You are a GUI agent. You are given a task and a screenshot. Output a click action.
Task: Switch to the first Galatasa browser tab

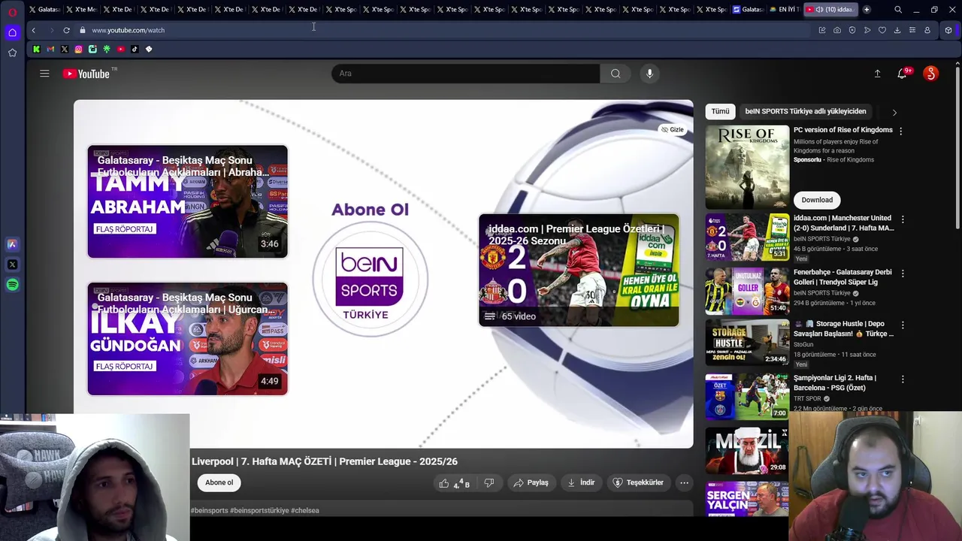44,10
